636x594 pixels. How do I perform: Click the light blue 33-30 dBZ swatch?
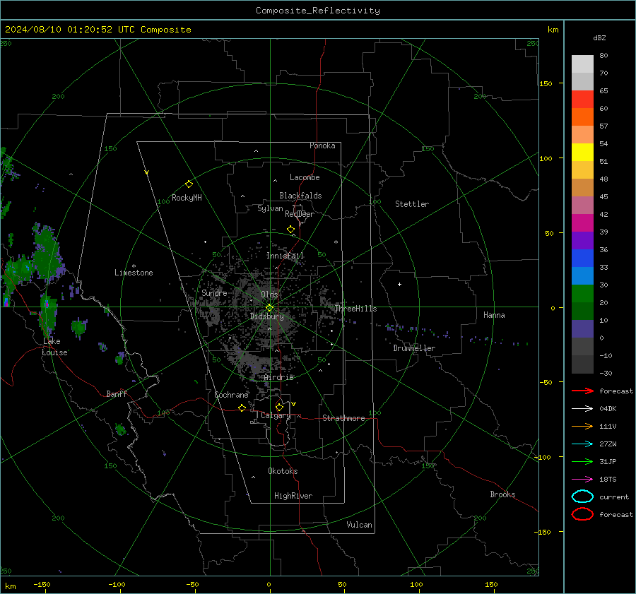tap(582, 276)
